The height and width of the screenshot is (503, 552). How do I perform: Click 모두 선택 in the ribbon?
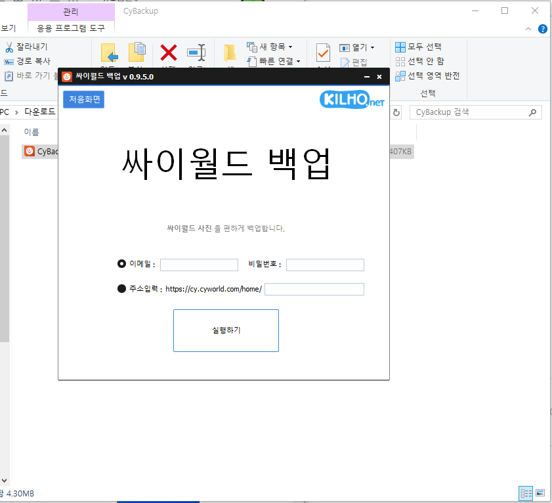tap(418, 47)
